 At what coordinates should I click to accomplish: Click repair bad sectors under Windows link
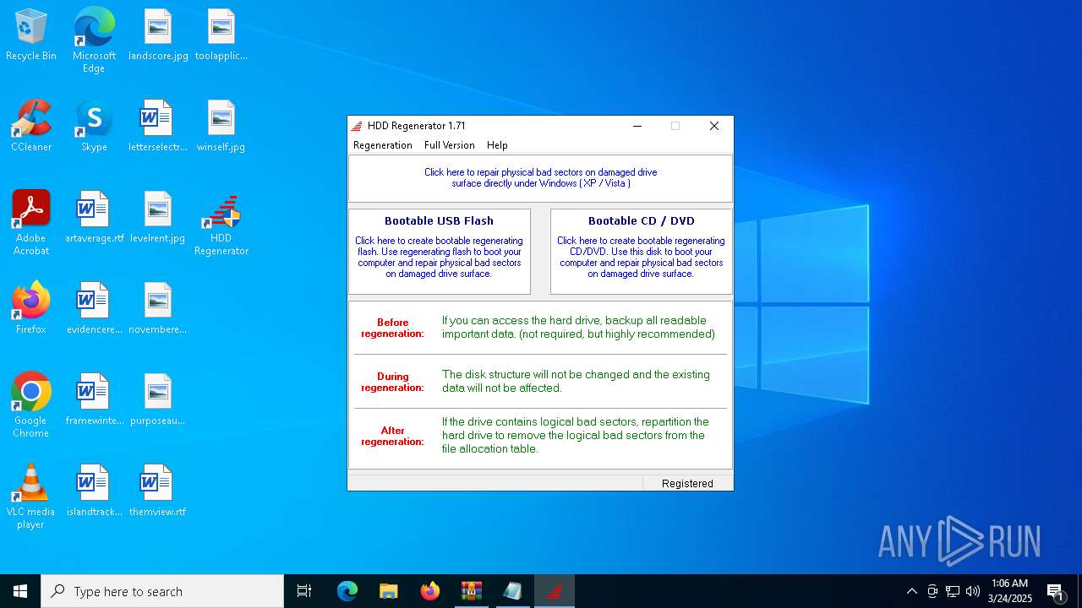pos(540,177)
